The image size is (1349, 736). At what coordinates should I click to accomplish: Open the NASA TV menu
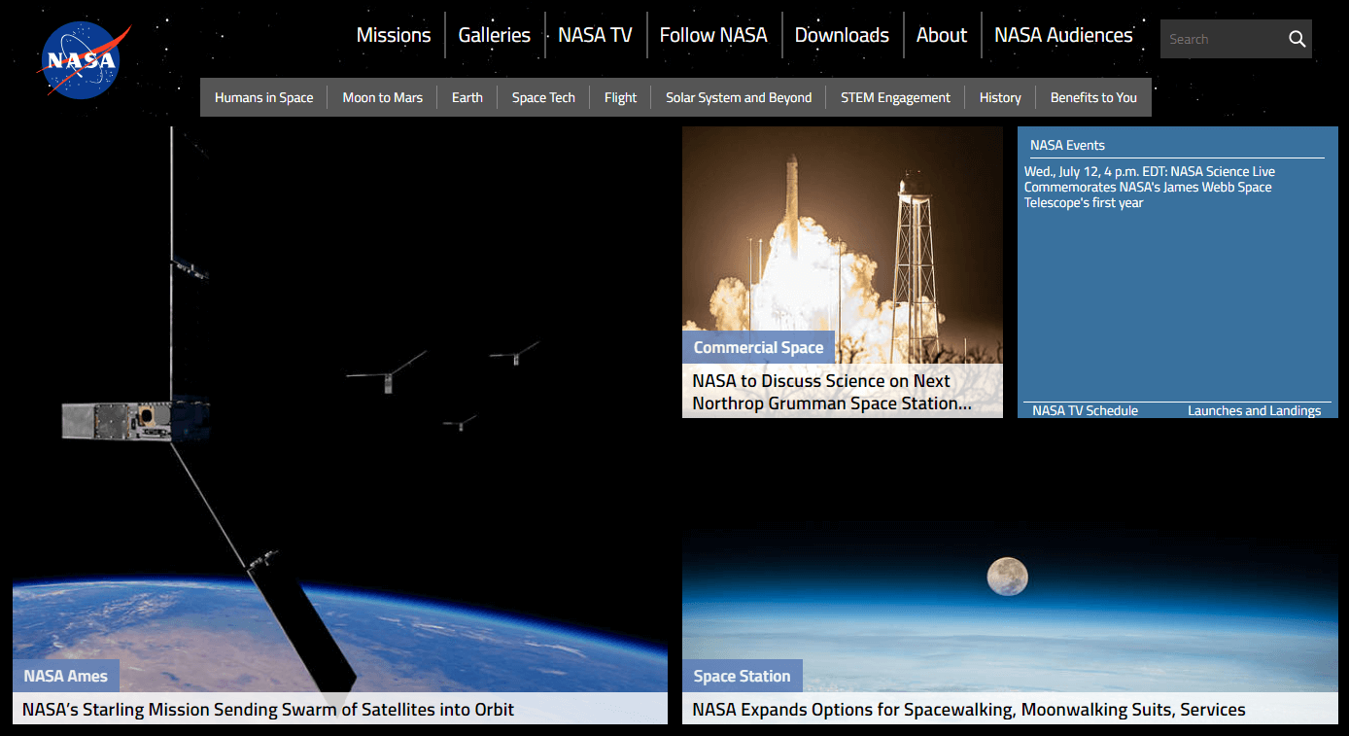(595, 35)
